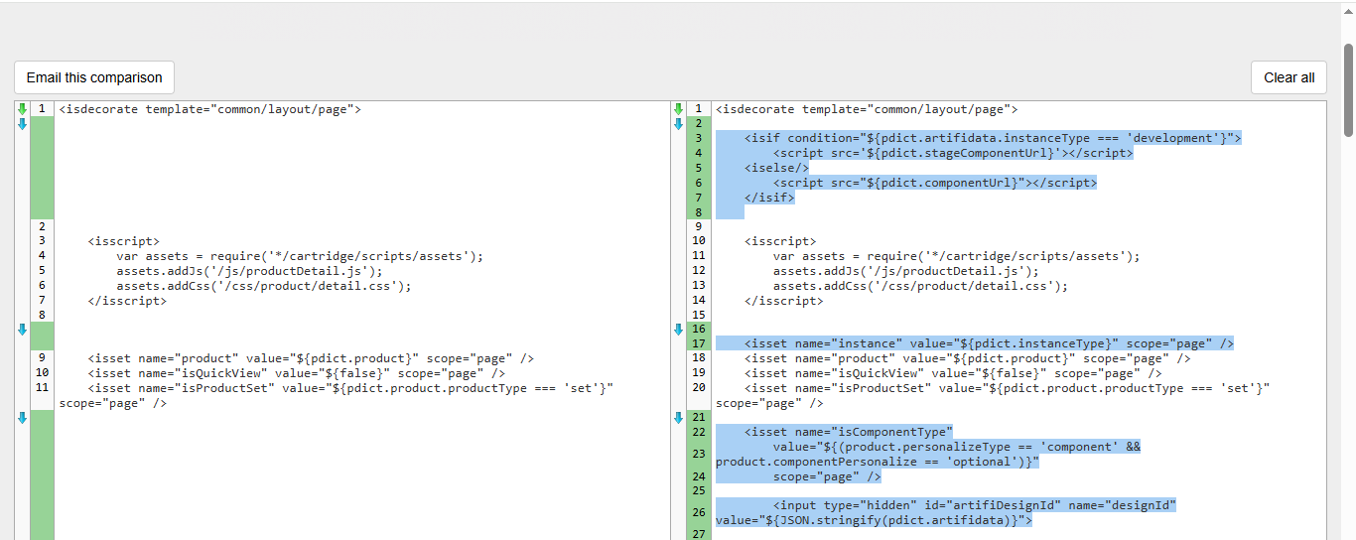The height and width of the screenshot is (540, 1356).
Task: Click isset name="isProductSet" line in left pane
Action: [x=337, y=395]
